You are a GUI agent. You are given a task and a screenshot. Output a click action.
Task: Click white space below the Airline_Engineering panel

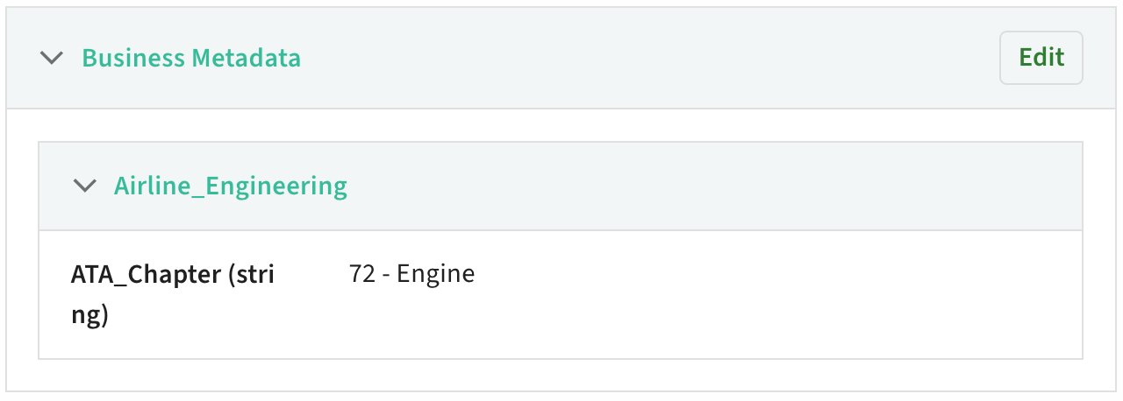pyautogui.click(x=561, y=375)
